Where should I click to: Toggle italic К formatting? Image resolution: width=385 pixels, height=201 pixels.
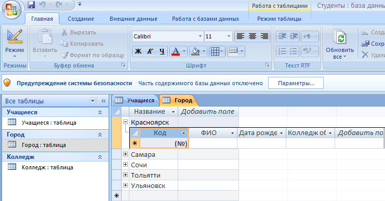pyautogui.click(x=150, y=51)
